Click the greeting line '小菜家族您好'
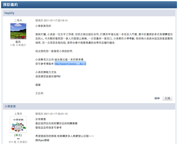This screenshot has height=144, width=178. click(x=43, y=26)
